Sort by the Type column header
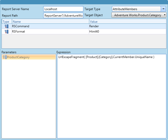168x140 pixels. pos(7,21)
